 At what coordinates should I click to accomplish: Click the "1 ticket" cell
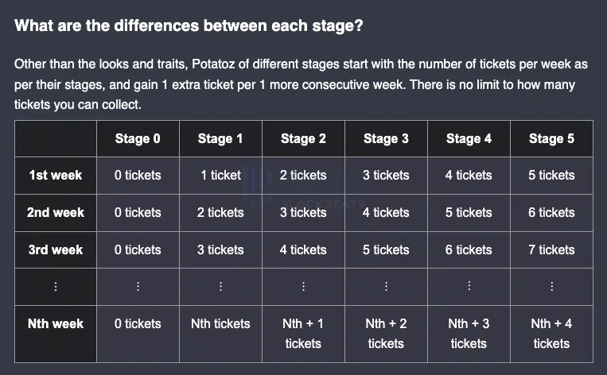(x=220, y=175)
